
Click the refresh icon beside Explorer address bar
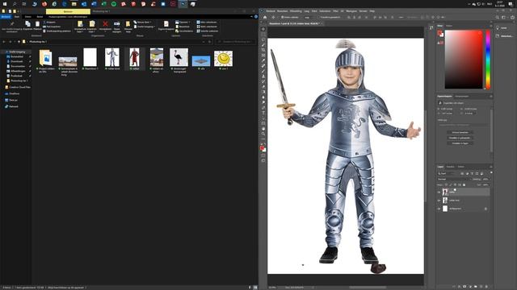click(210, 42)
